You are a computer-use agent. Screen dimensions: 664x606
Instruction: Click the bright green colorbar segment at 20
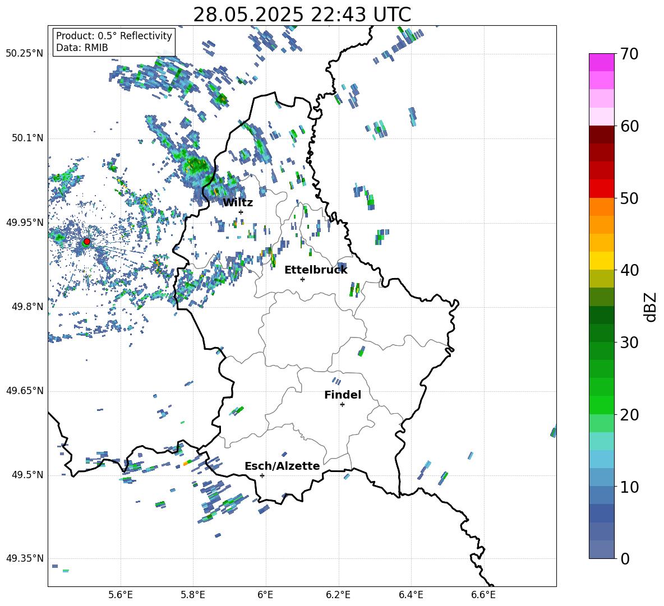(x=602, y=405)
